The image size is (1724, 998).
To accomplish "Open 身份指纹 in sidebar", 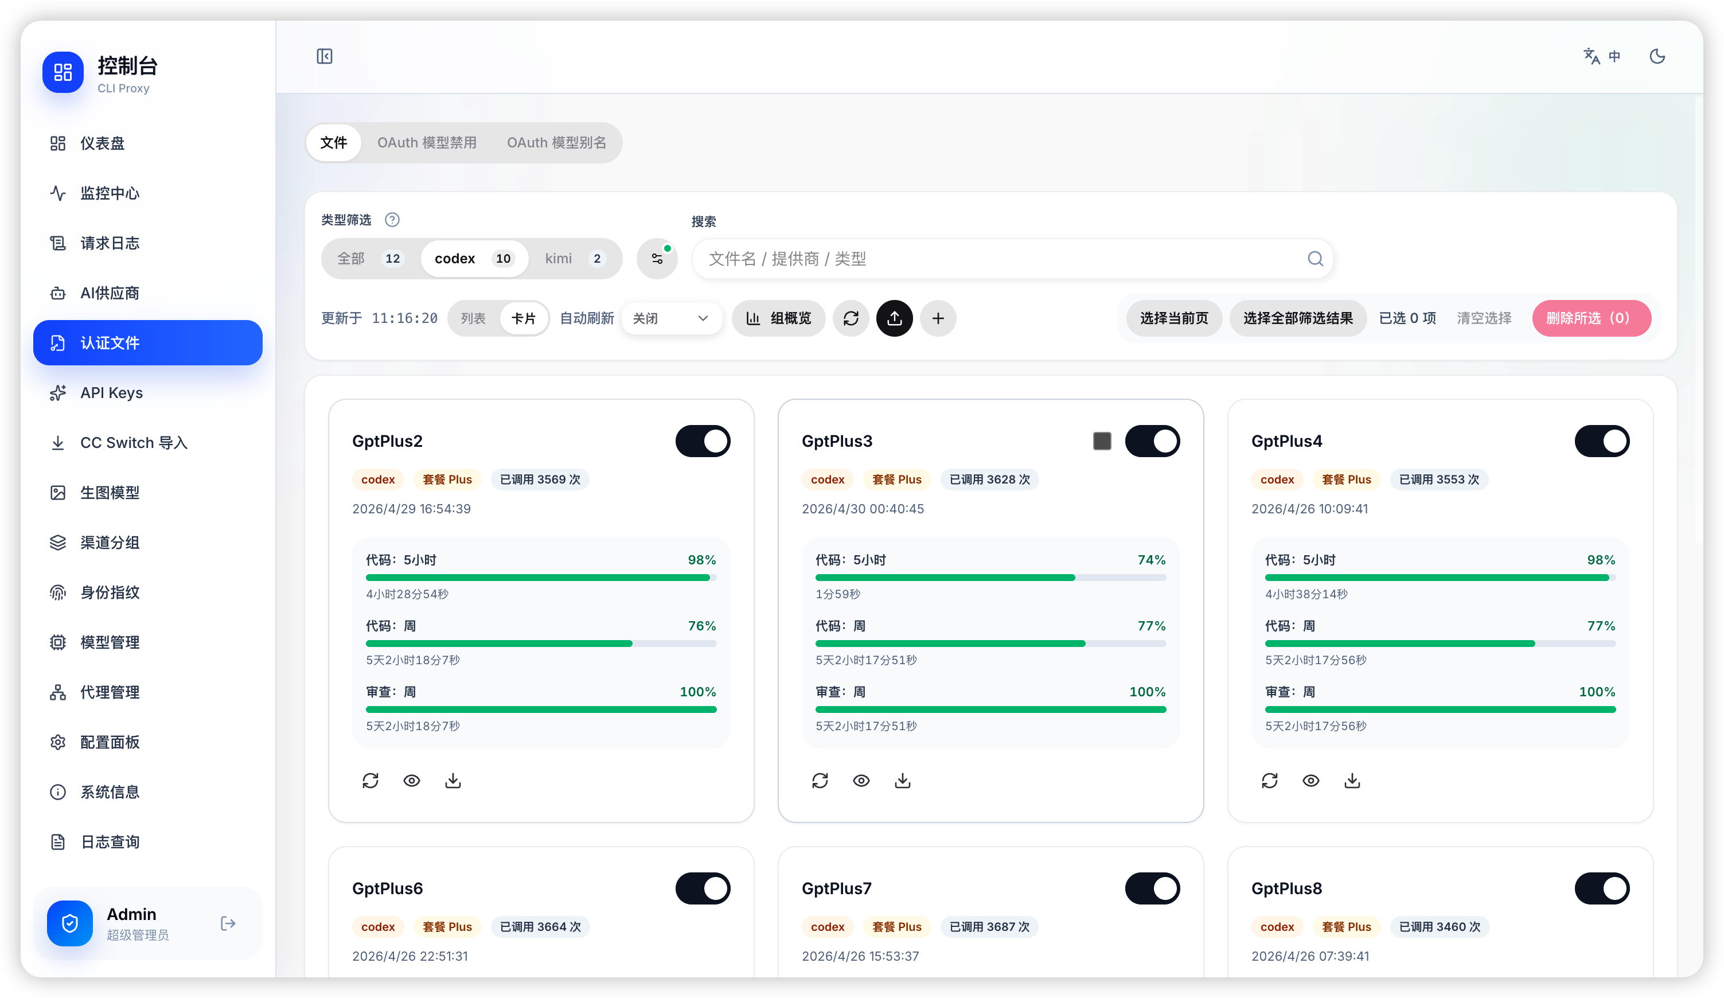I will pyautogui.click(x=148, y=592).
